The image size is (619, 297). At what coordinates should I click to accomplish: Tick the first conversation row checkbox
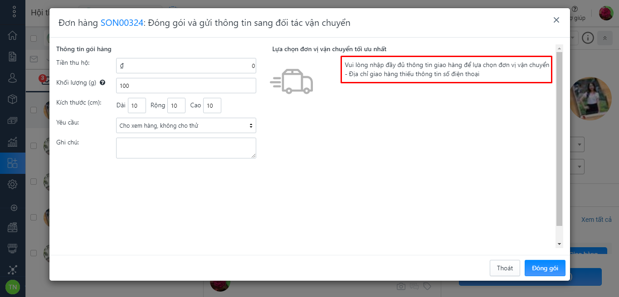[34, 110]
